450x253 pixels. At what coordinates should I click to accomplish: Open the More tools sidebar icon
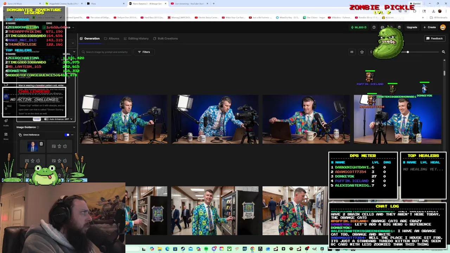pos(6,136)
